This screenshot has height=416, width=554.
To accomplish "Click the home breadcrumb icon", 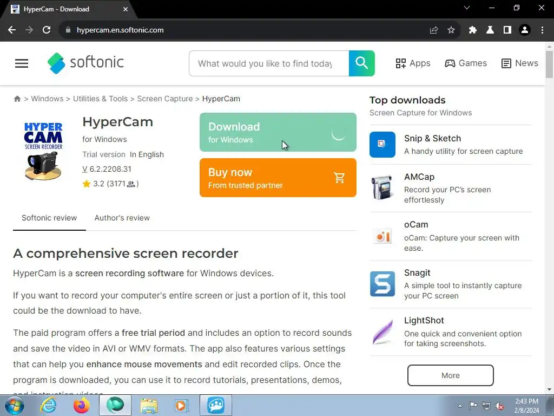I will (17, 99).
